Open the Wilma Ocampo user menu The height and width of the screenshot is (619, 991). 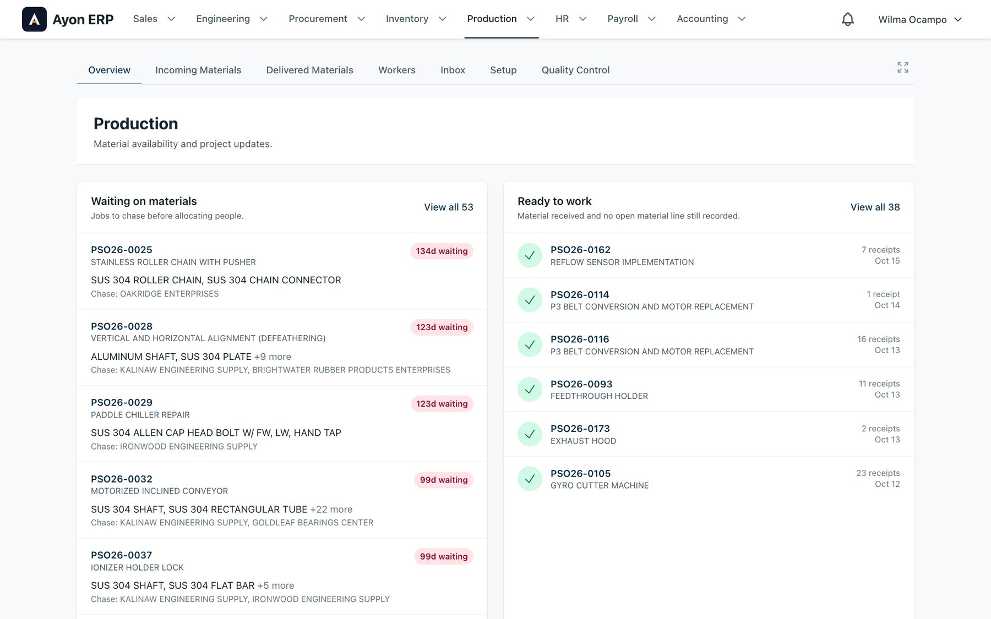(x=920, y=19)
